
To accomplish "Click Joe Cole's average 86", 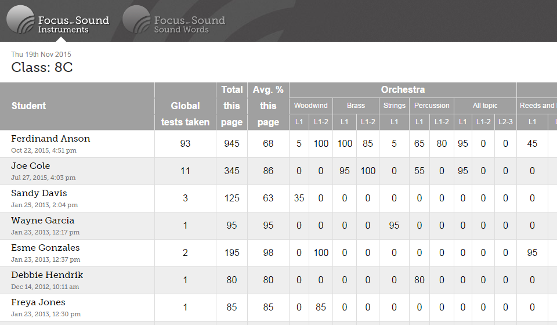I will pos(268,171).
